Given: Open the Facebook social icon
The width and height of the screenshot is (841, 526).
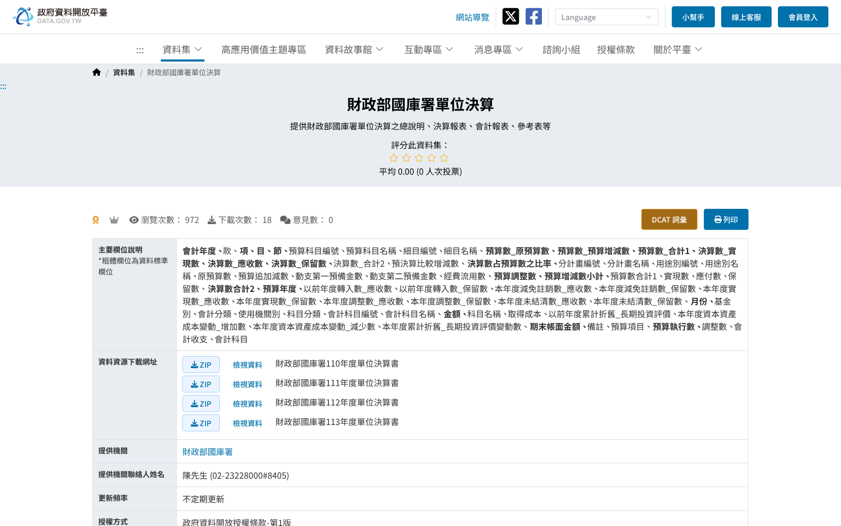Looking at the screenshot, I should tap(534, 16).
